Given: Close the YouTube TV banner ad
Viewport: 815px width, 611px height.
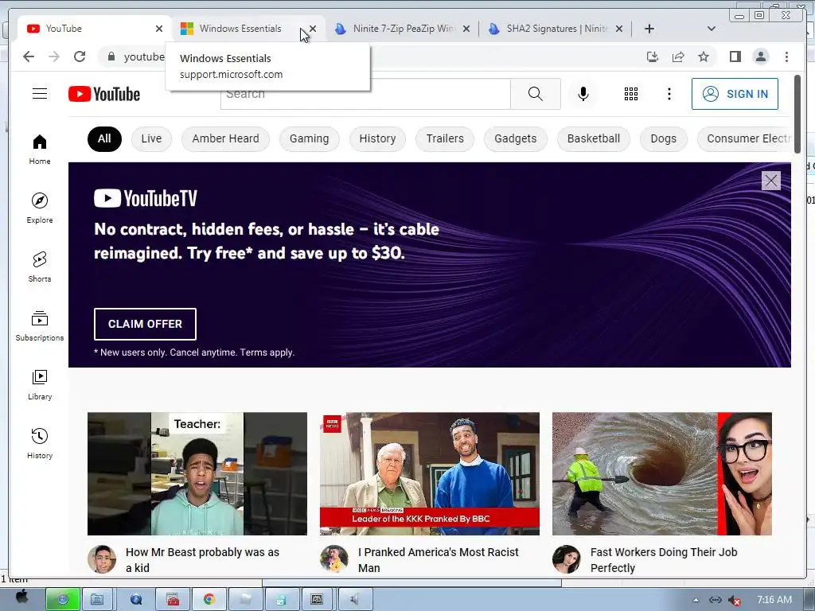Looking at the screenshot, I should pos(770,181).
